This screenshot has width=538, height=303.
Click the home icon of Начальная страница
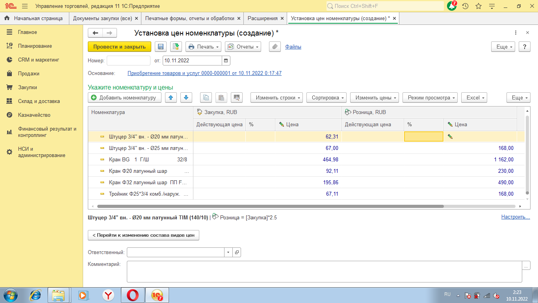pyautogui.click(x=7, y=18)
